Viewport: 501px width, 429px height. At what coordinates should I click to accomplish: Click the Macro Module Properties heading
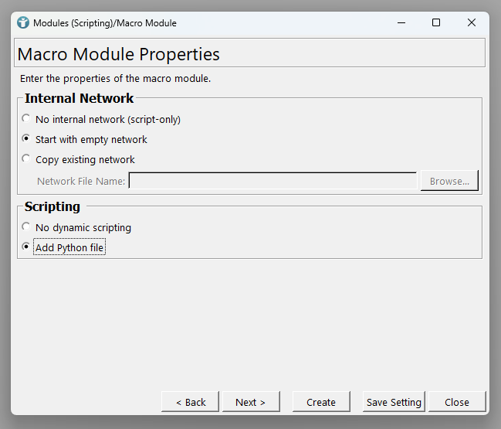[x=118, y=54]
